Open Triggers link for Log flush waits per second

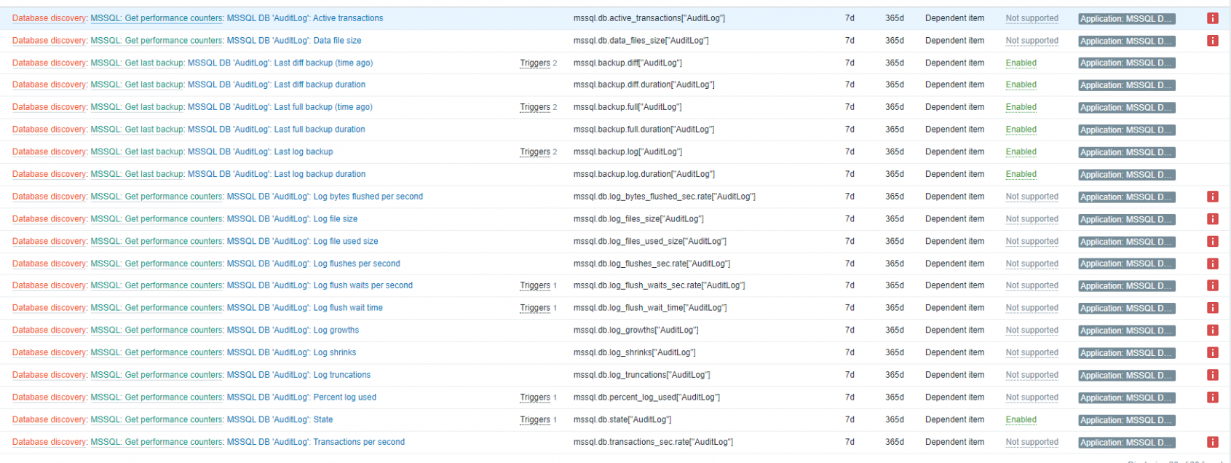pyautogui.click(x=535, y=285)
